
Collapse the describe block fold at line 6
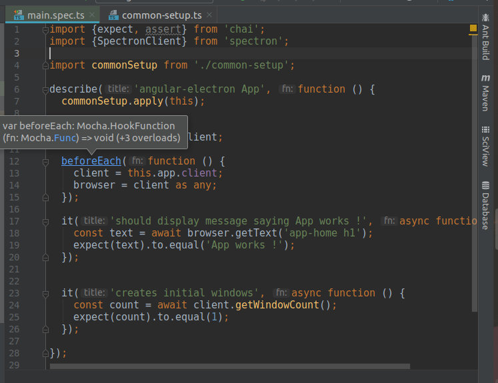(x=45, y=90)
